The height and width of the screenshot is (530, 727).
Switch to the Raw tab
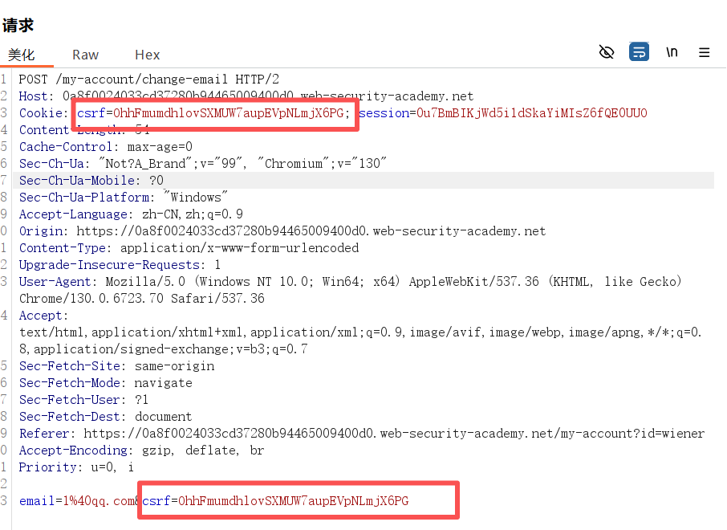click(x=85, y=55)
